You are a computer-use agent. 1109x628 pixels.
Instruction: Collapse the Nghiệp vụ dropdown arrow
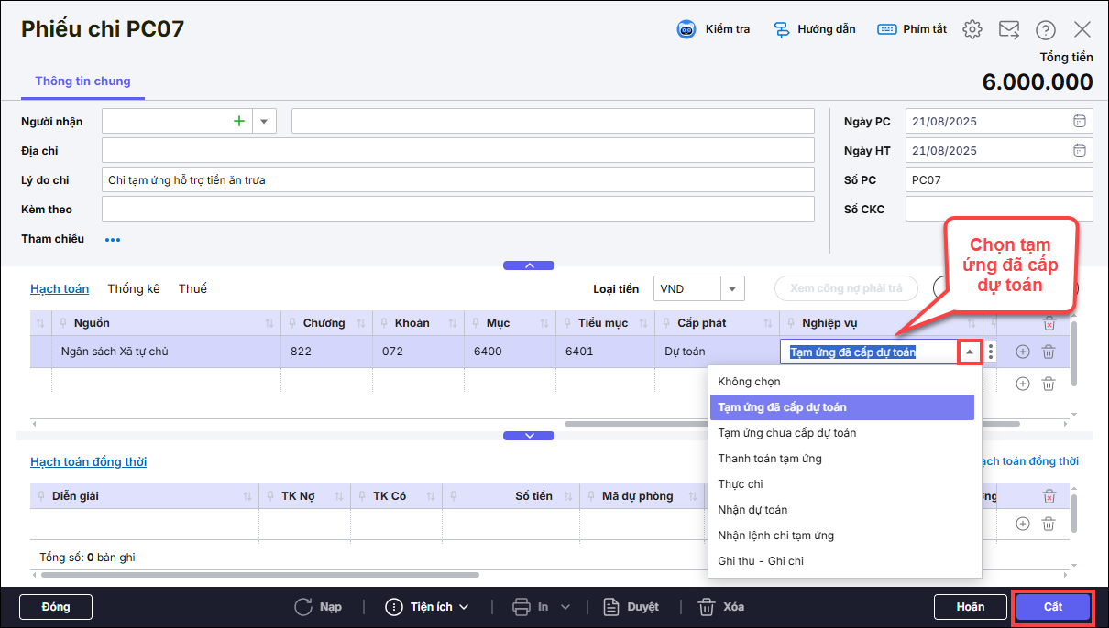(970, 352)
